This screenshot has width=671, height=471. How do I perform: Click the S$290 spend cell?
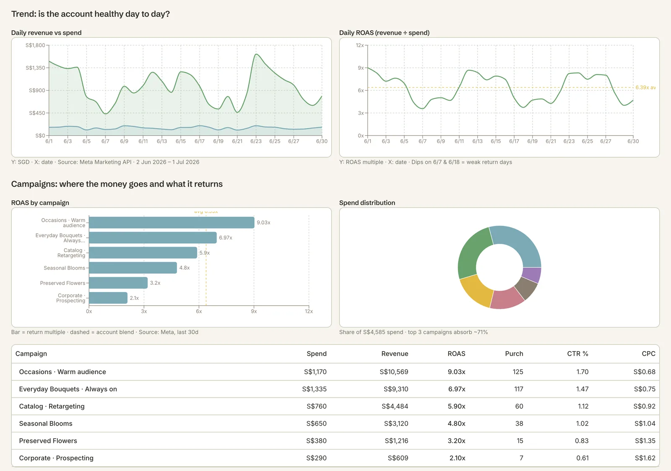click(x=316, y=458)
